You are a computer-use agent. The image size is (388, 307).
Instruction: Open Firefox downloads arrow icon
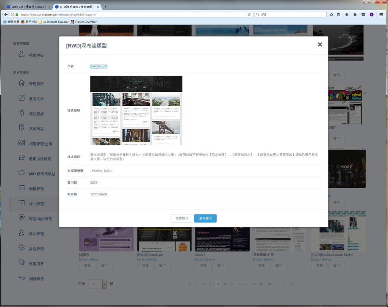pyautogui.click(x=347, y=15)
